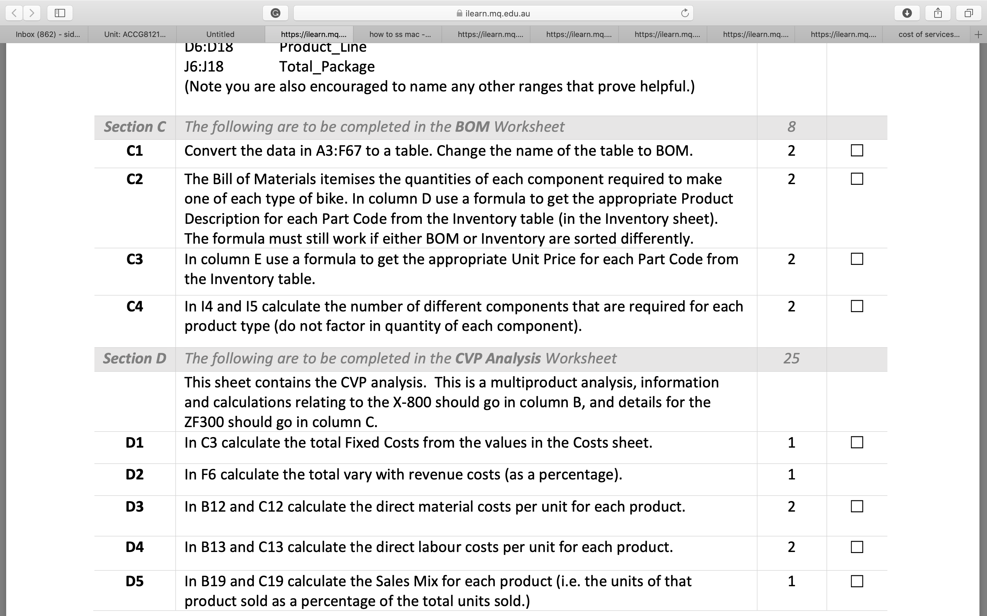
Task: Tick the checkbox for task D1
Action: point(856,442)
